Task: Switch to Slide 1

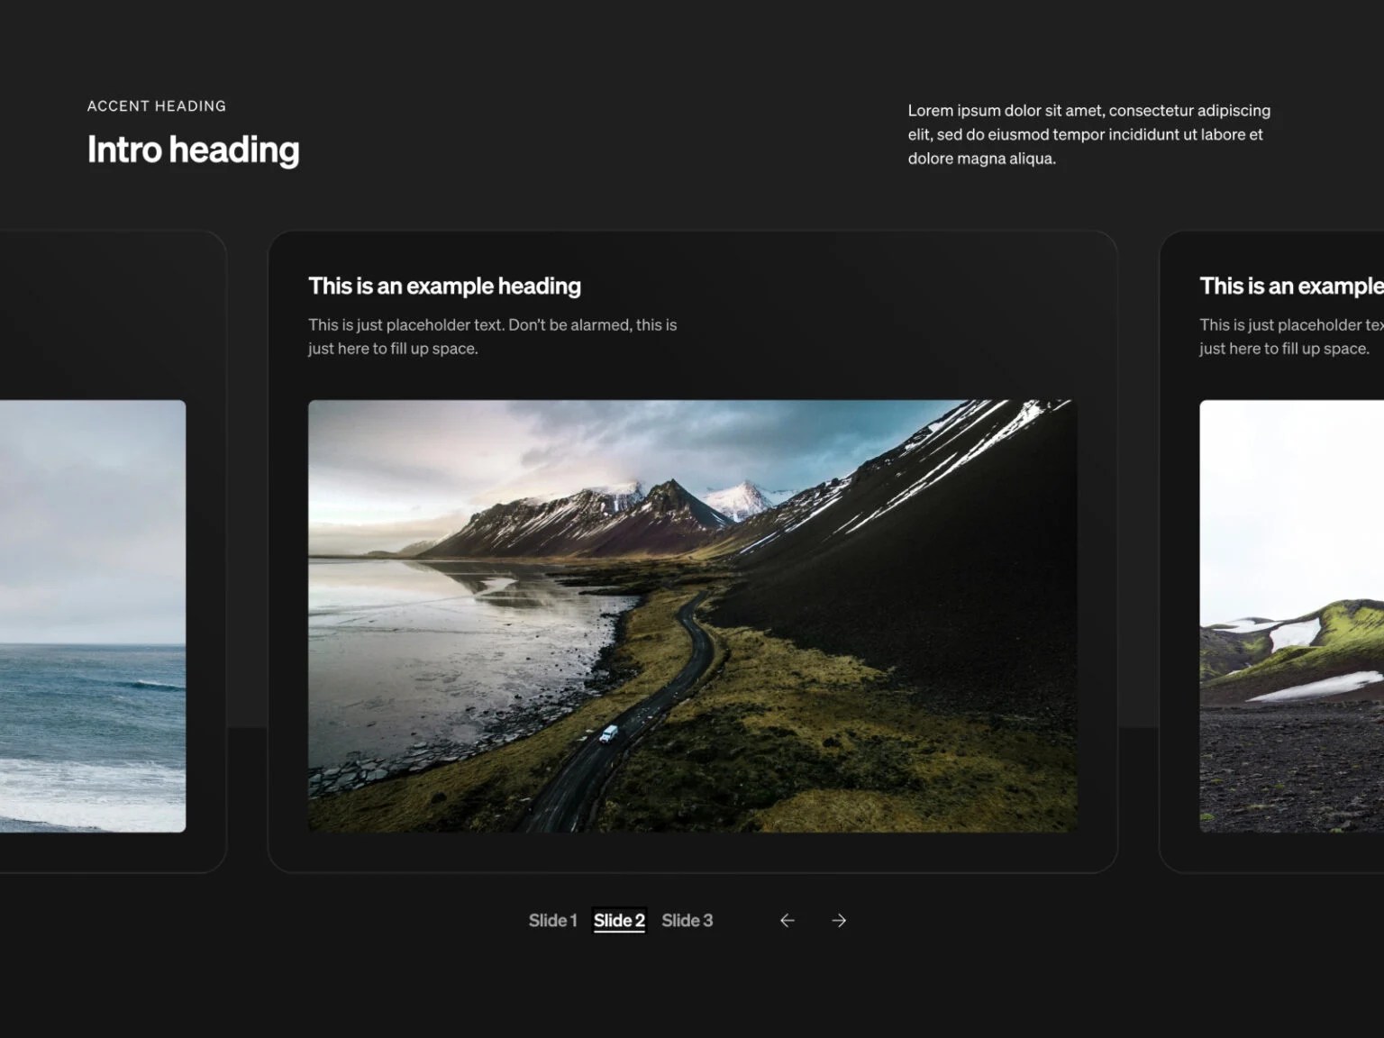Action: 552,920
